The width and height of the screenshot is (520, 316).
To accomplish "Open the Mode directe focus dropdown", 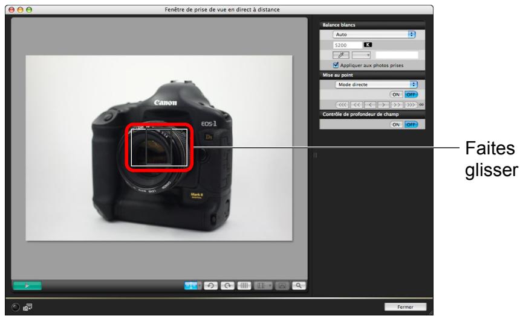I will [x=377, y=84].
